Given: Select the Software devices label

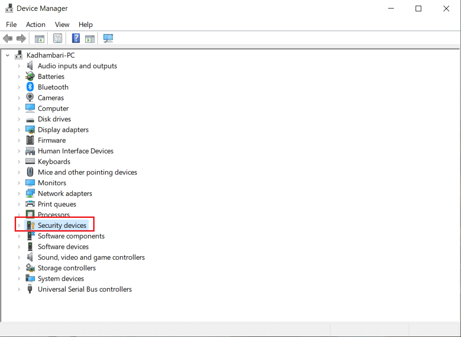Looking at the screenshot, I should pos(63,247).
